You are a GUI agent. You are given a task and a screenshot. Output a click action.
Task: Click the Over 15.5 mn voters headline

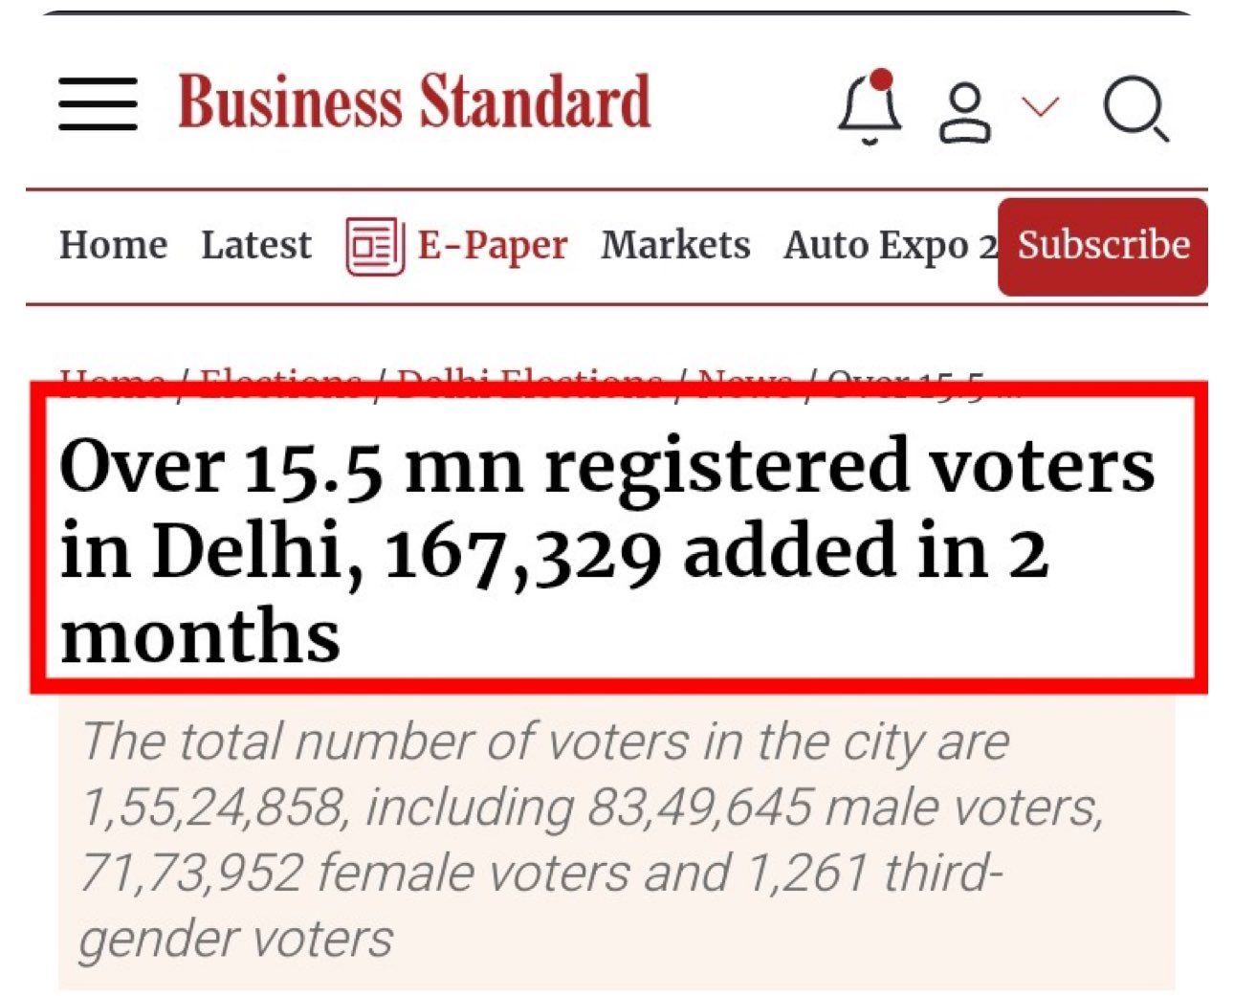click(606, 548)
